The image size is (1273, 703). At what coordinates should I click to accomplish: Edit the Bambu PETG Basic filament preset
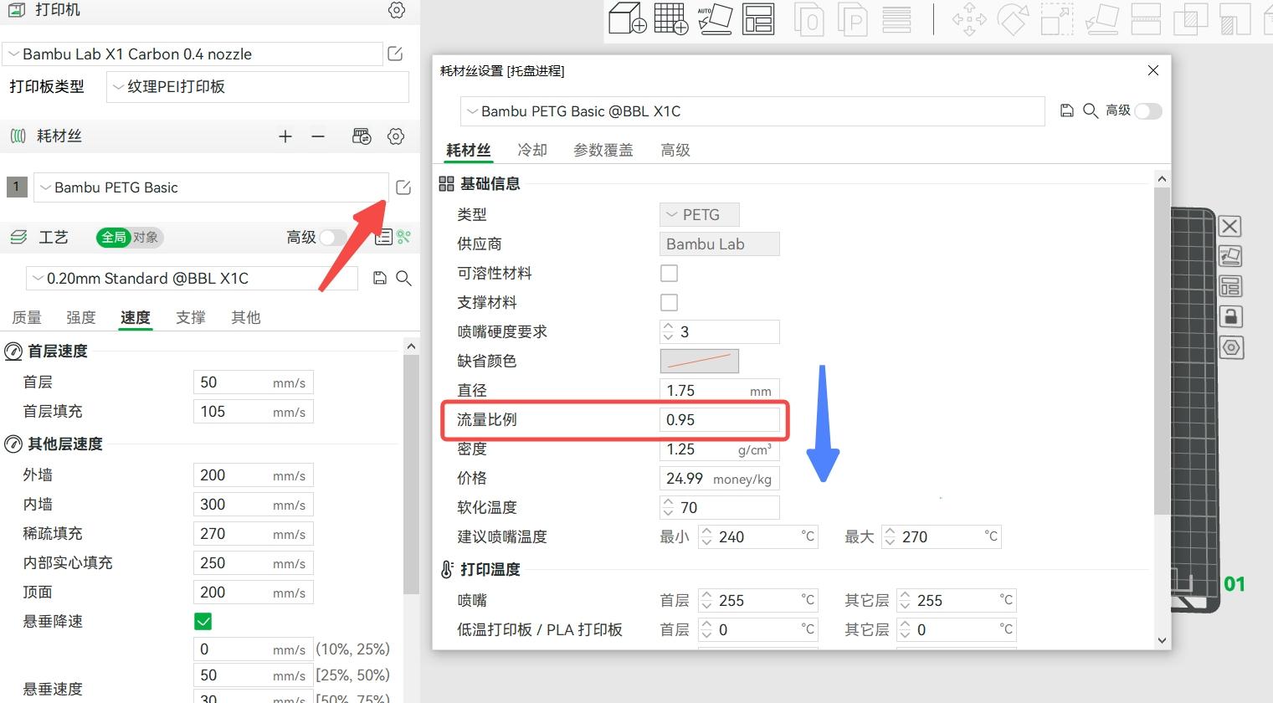click(x=403, y=187)
